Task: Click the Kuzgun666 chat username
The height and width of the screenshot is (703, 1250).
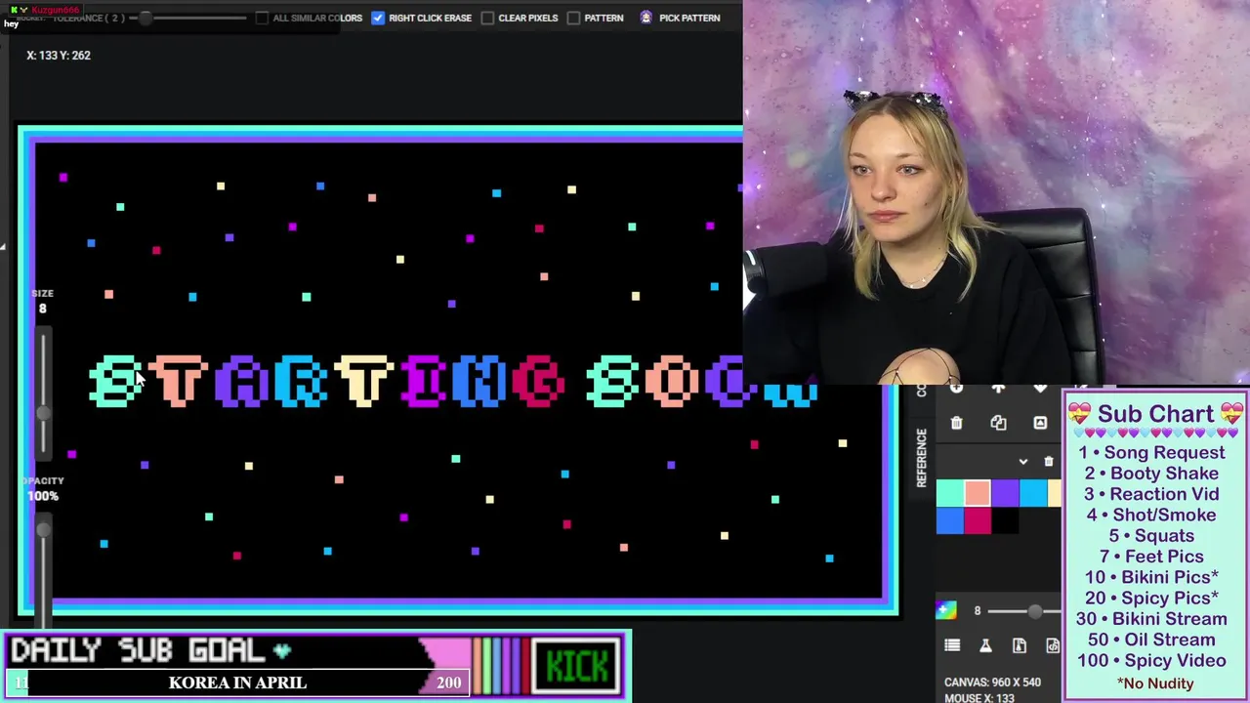Action: [55, 10]
